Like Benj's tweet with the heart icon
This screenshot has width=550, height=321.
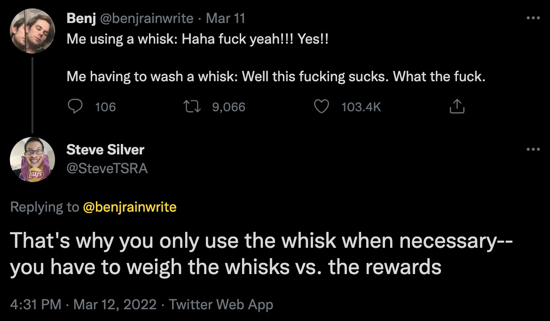tap(321, 107)
